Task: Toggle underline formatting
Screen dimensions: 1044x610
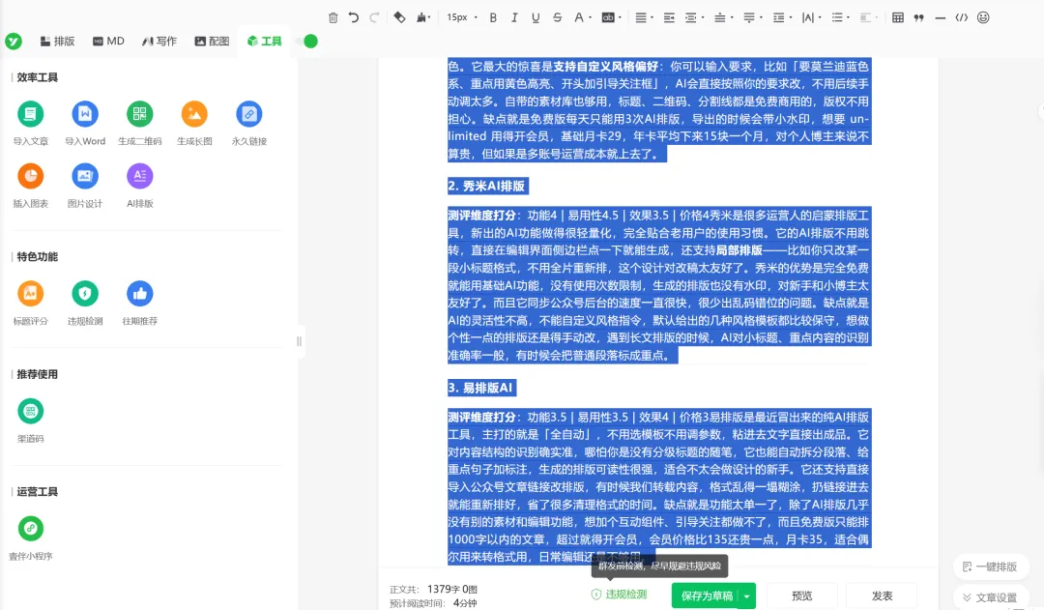Action: [x=536, y=18]
